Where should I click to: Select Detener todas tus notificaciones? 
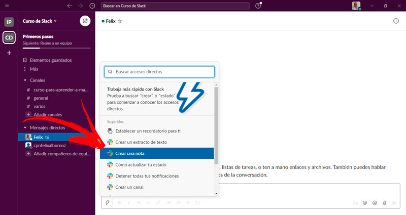pos(157,176)
